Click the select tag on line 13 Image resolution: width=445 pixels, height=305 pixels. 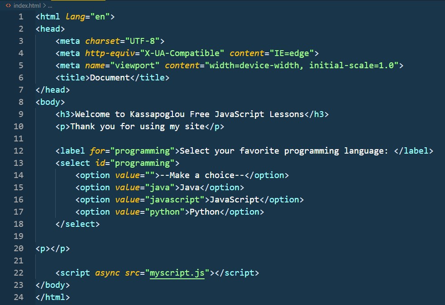(x=75, y=163)
